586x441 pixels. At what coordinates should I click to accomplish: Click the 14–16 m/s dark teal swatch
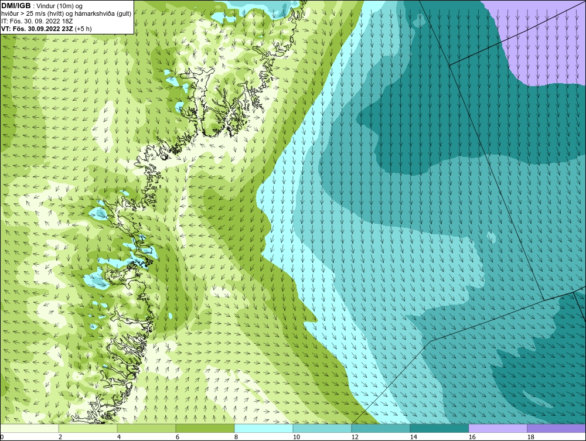point(439,428)
